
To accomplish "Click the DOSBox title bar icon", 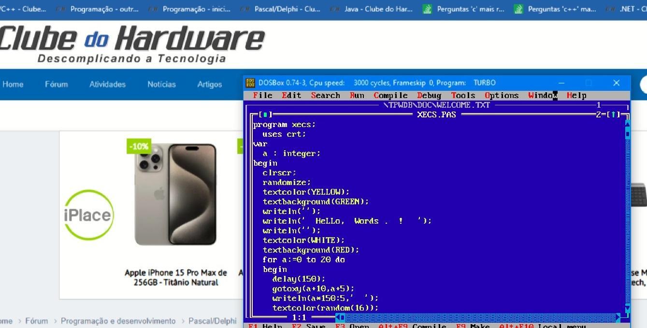I will (250, 83).
